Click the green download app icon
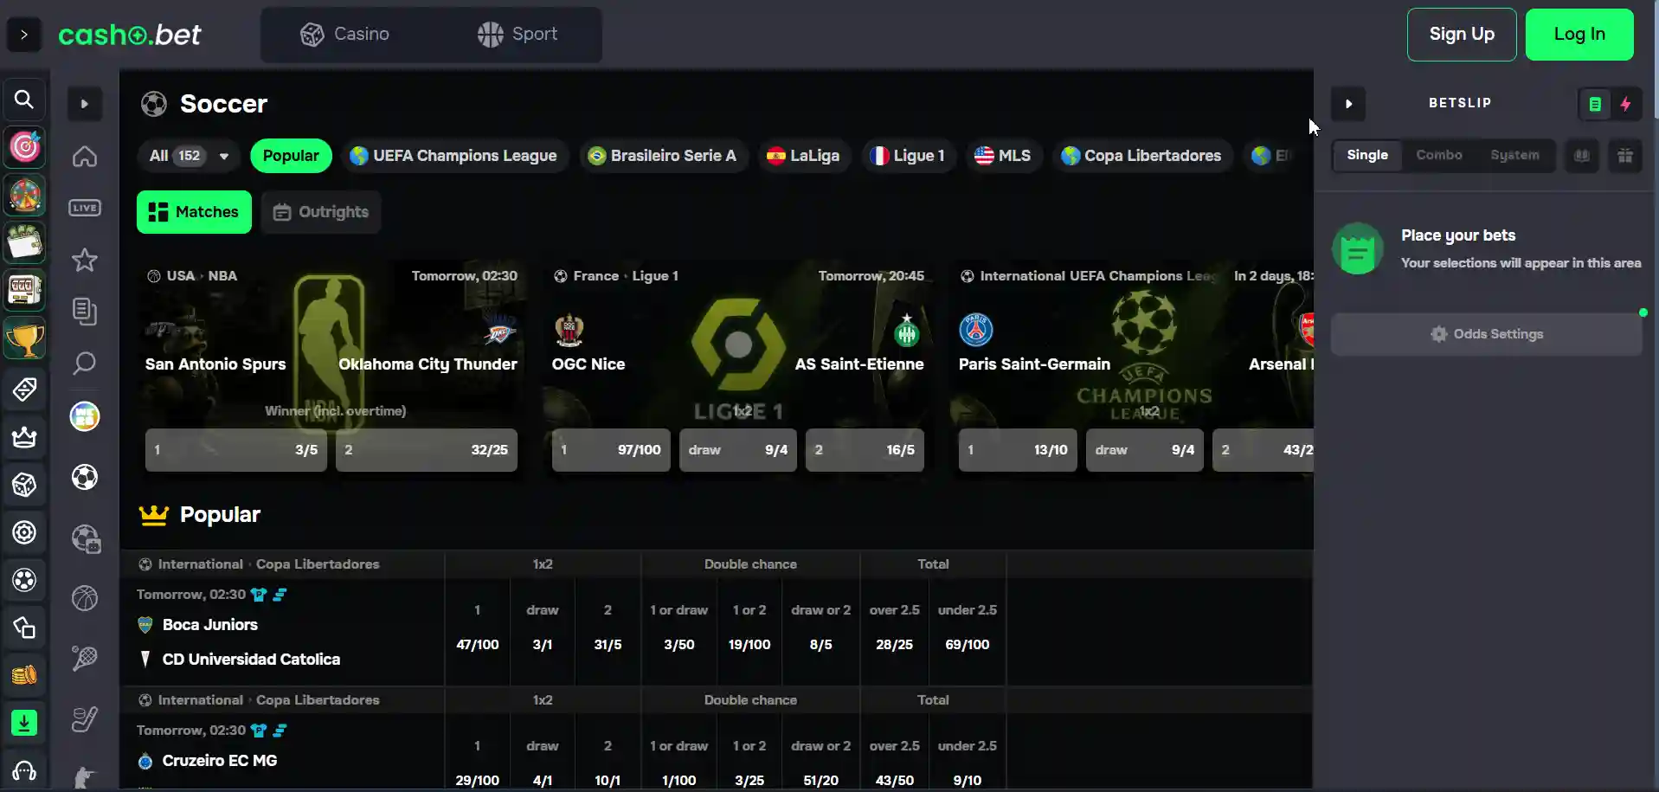Screen dimensions: 1659x792 coord(24,723)
